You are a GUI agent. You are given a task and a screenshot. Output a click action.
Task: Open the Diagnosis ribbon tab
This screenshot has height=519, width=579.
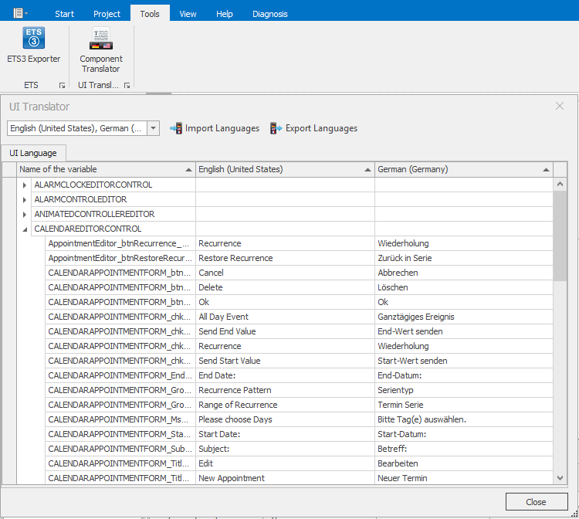coord(270,14)
